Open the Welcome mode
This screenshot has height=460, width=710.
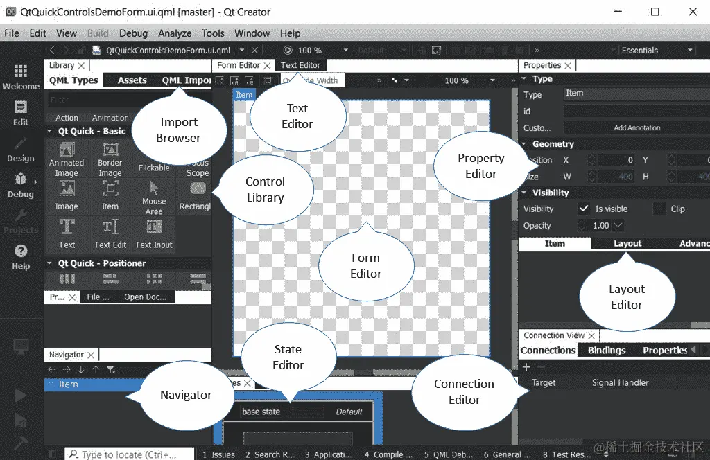pos(21,77)
